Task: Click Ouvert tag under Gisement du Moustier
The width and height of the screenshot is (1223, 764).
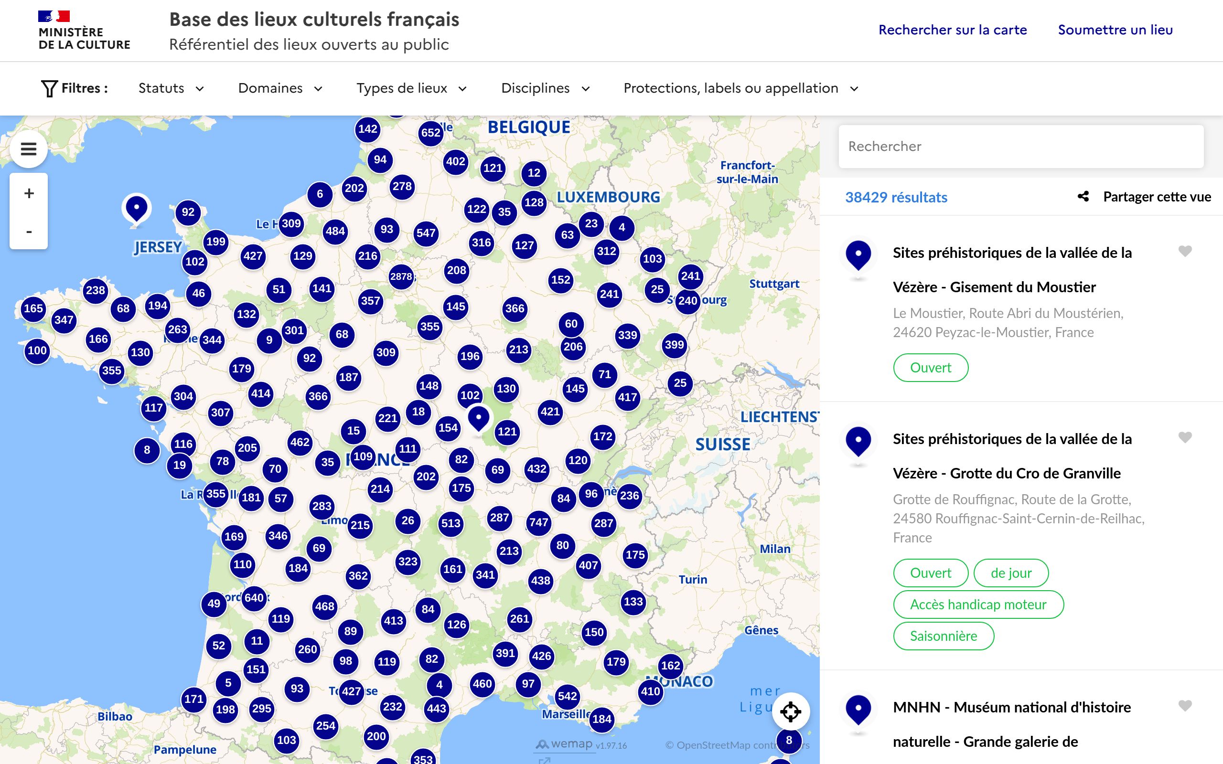Action: pos(931,367)
